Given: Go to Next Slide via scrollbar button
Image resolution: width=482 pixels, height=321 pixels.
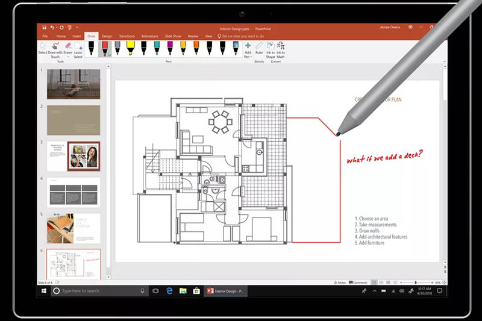Looking at the screenshot, I should 445,272.
